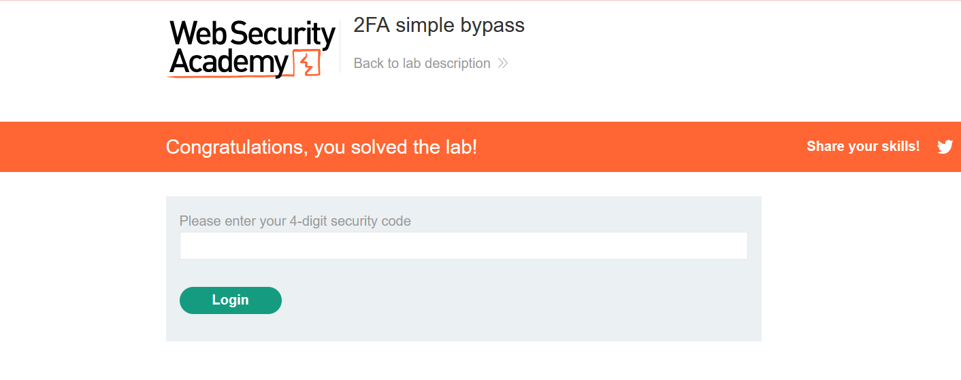
Task: Click 'Share your skills!' text
Action: (863, 146)
